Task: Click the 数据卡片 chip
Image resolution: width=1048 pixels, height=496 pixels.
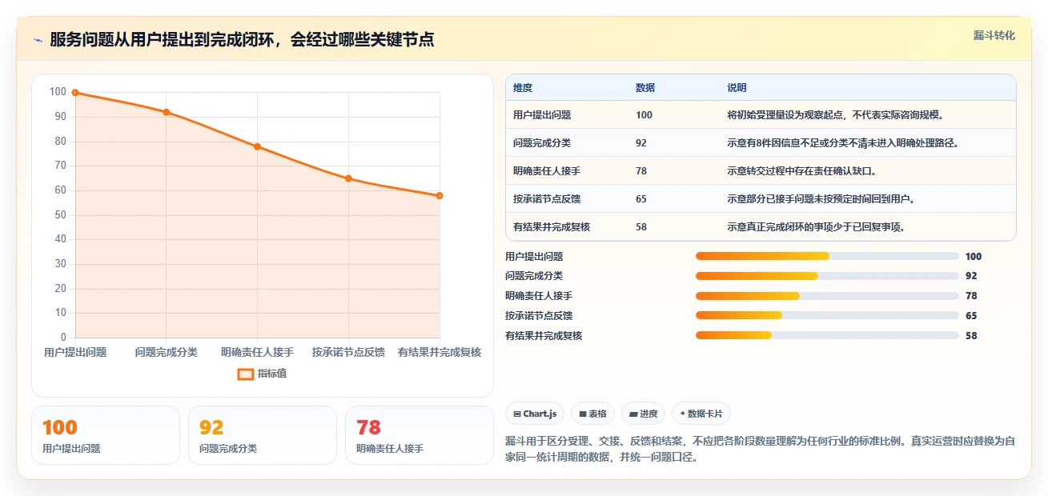Action: click(701, 414)
